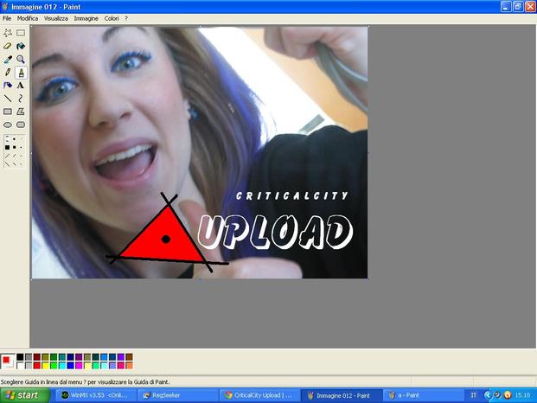Open the Modifica menu
This screenshot has width=537, height=403.
pos(28,18)
